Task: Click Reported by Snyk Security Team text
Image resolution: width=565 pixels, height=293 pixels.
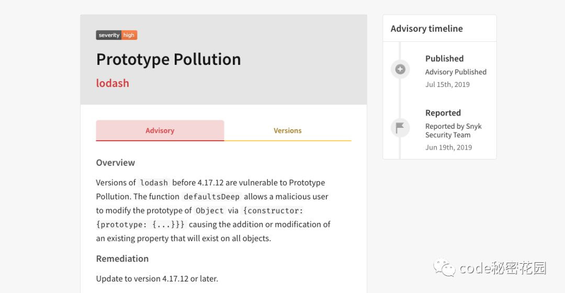Action: (x=453, y=130)
